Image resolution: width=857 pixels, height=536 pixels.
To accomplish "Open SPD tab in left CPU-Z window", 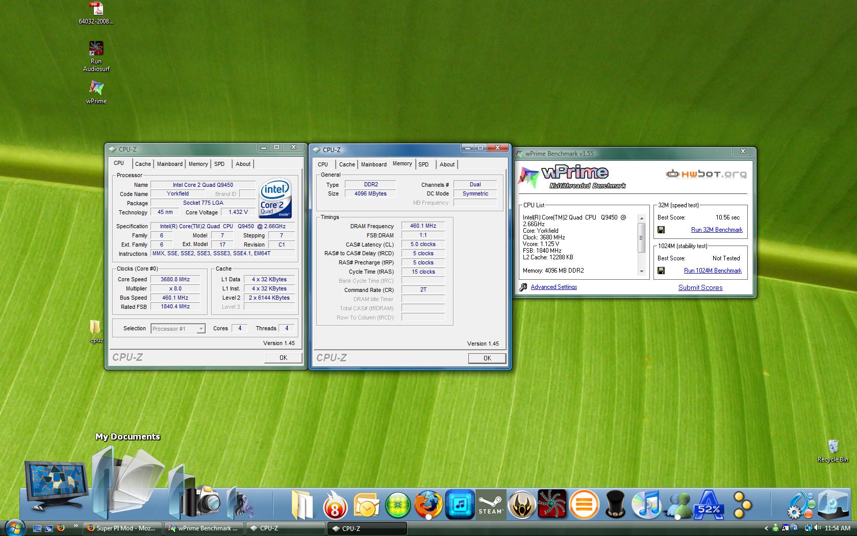I will 219,164.
